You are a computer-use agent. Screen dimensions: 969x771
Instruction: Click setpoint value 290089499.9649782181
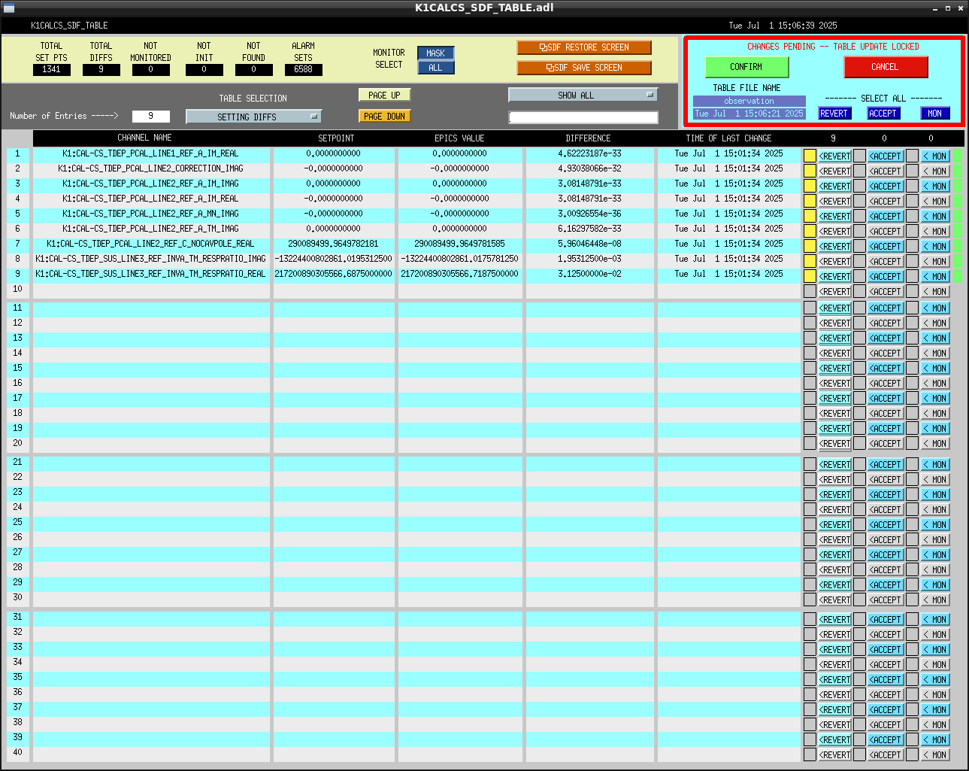(x=333, y=244)
